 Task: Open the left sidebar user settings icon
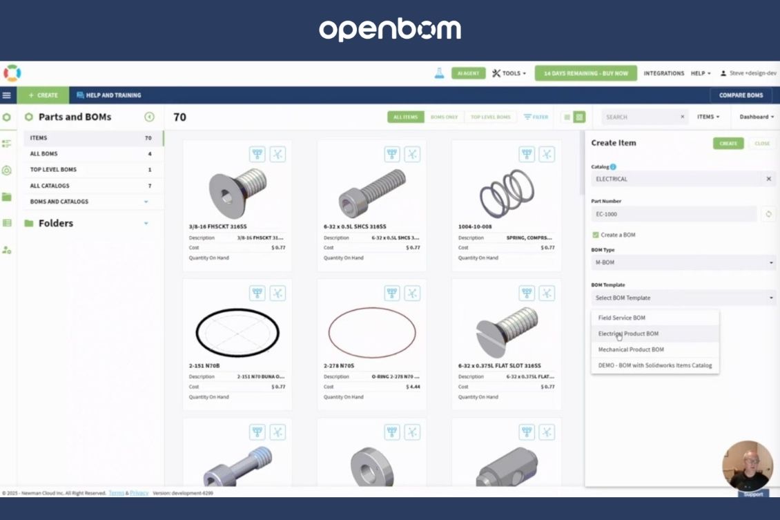pyautogui.click(x=7, y=250)
